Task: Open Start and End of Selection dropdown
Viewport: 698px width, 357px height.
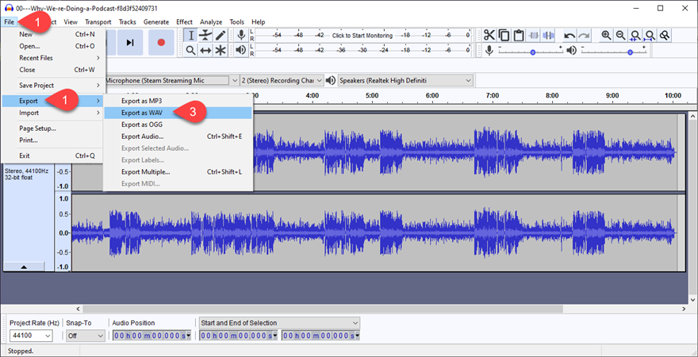Action: click(278, 323)
